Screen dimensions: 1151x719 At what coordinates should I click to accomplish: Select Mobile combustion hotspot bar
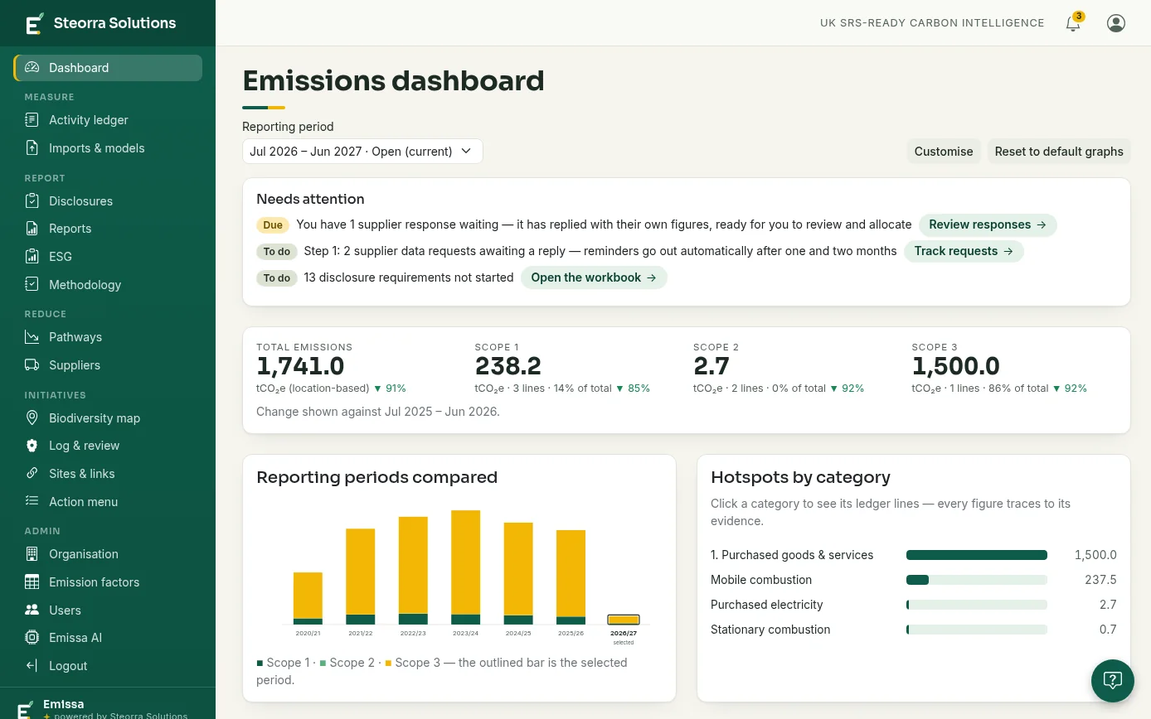click(x=977, y=580)
